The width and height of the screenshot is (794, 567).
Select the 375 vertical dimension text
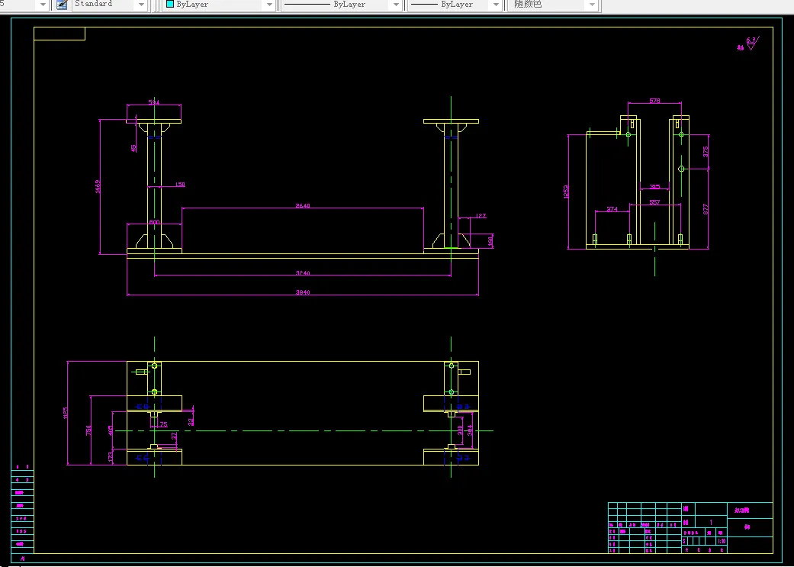click(x=706, y=152)
